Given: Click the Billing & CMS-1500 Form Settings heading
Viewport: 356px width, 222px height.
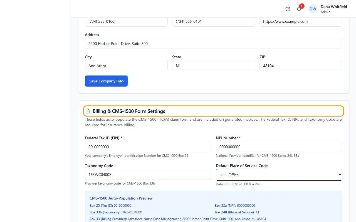Looking at the screenshot, I should point(129,111).
